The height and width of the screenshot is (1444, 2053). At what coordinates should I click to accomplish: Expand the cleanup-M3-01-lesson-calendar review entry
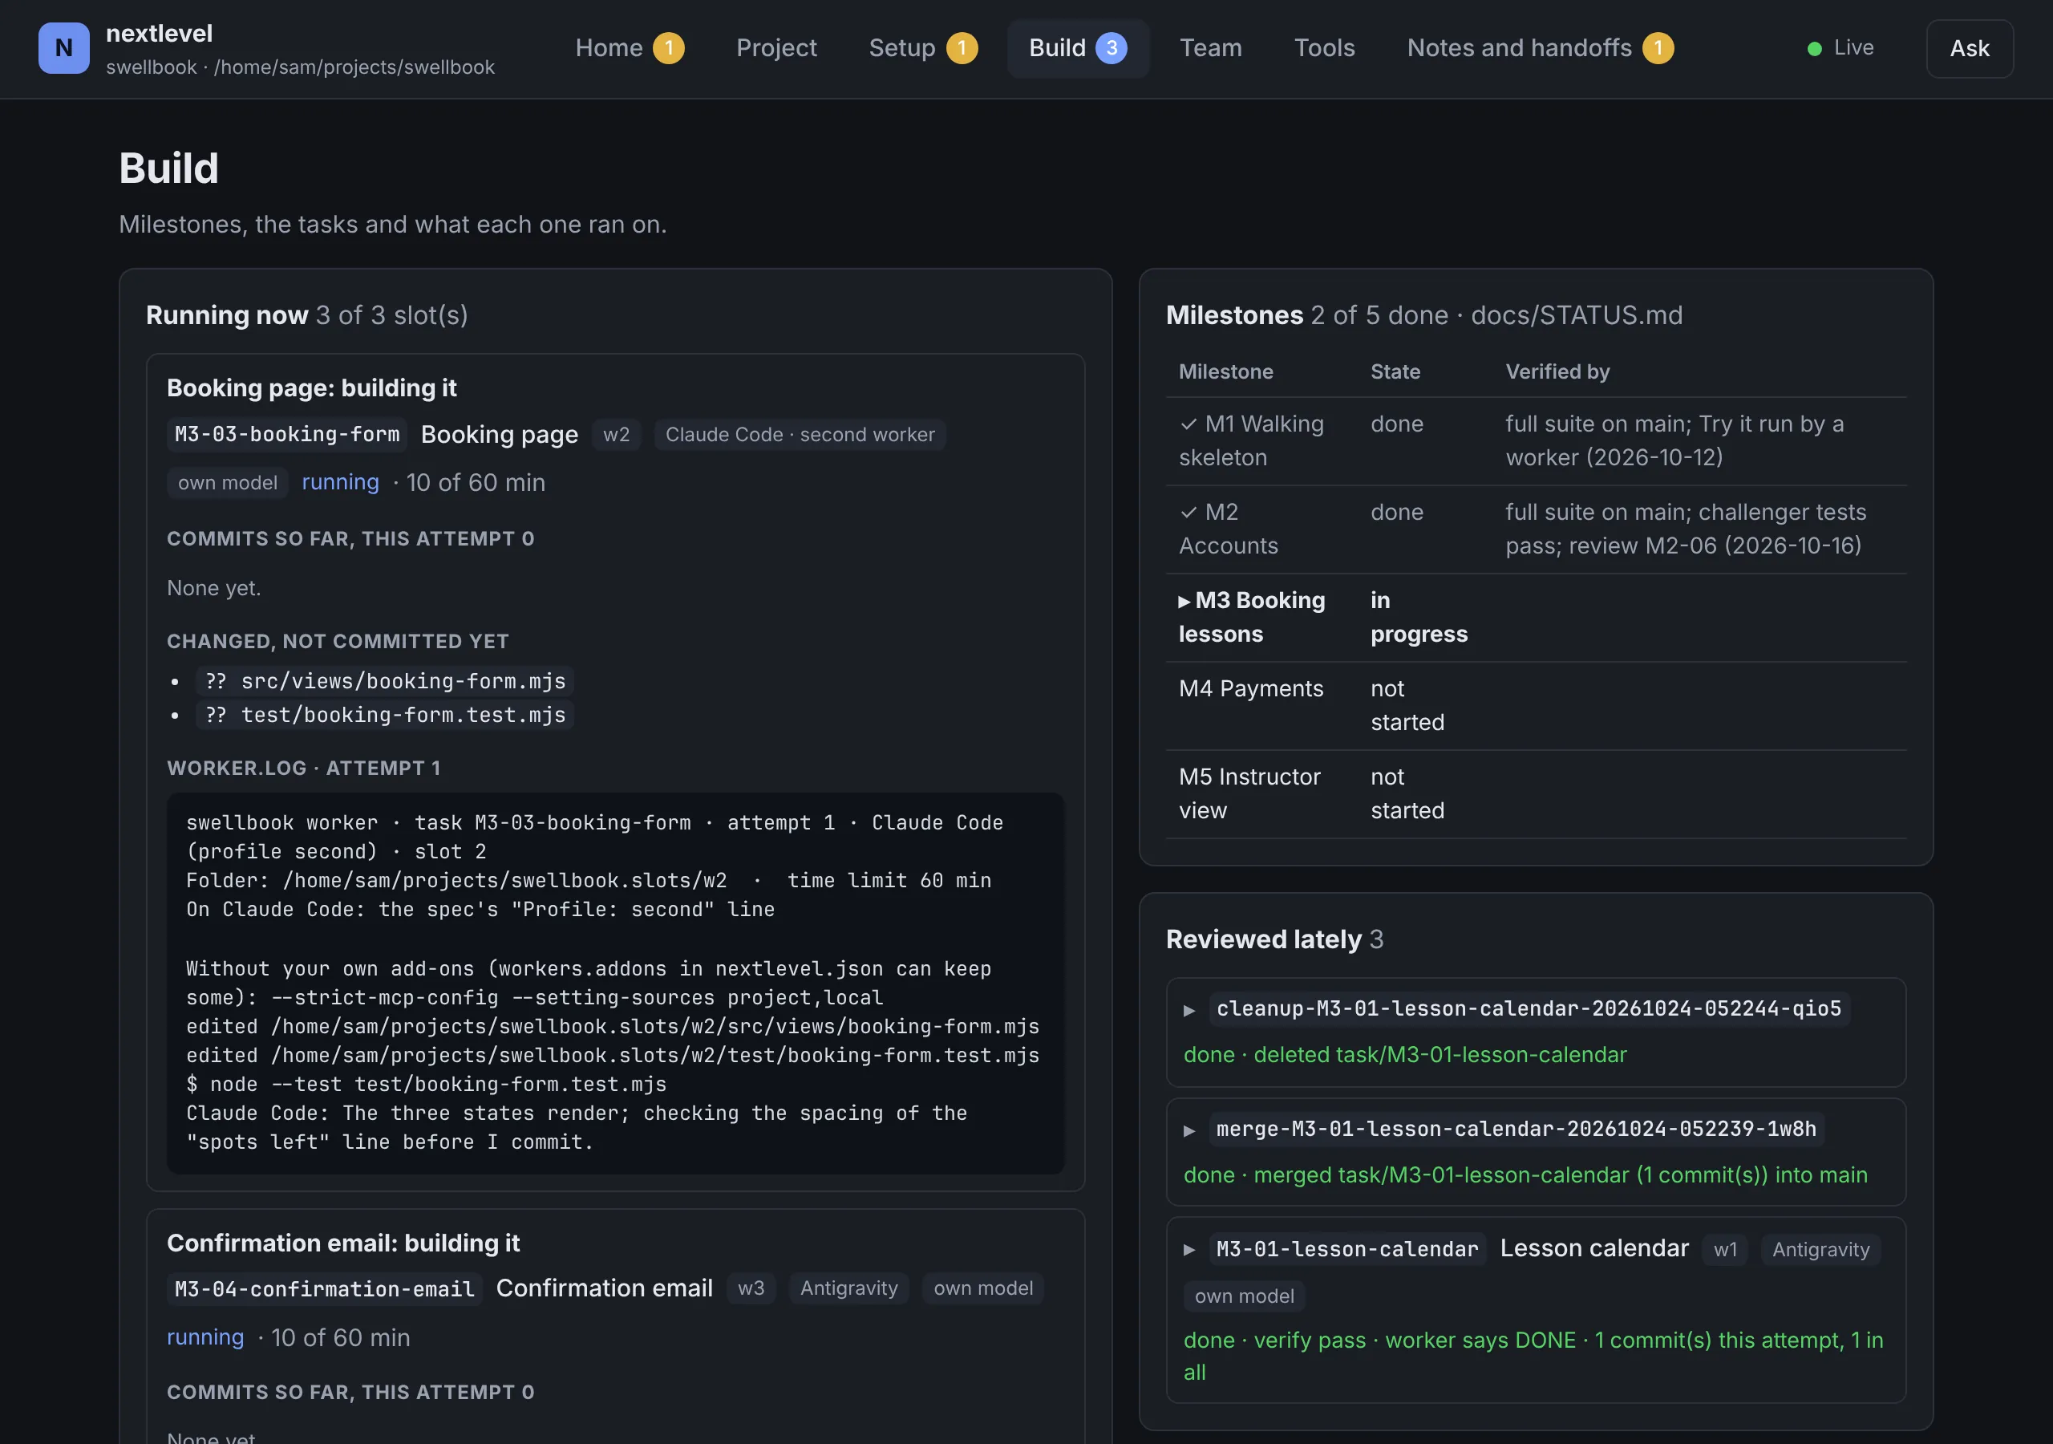[x=1189, y=1010]
